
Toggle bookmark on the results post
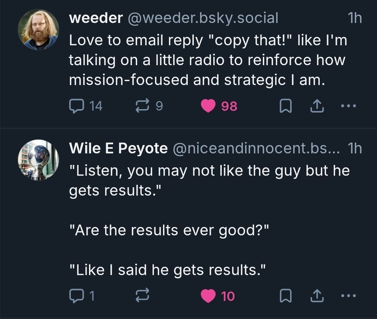click(x=285, y=296)
